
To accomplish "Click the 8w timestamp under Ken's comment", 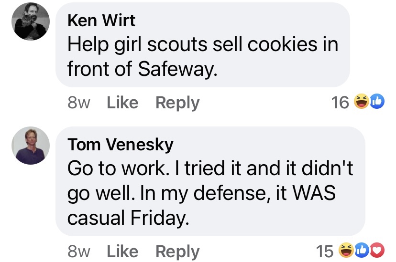I will tap(79, 103).
